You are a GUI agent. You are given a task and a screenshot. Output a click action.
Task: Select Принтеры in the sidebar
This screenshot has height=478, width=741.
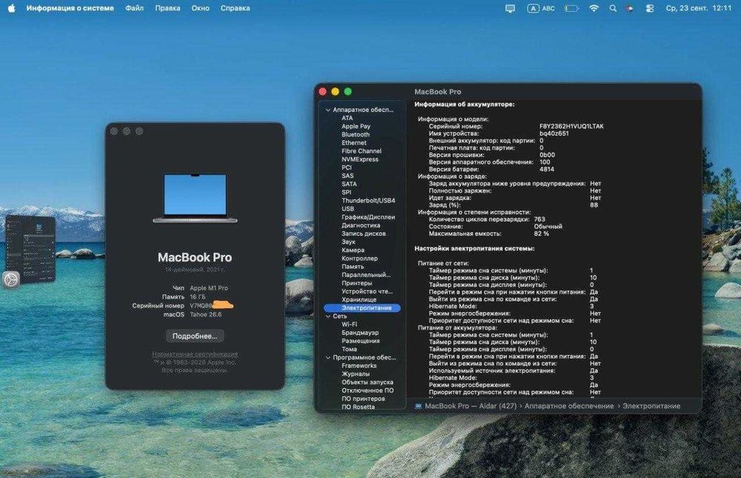coord(357,283)
